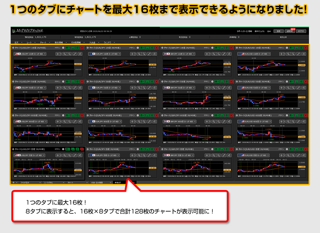Click the crosshair button on EUR/USD 日足 chart
The height and width of the screenshot is (233, 320).
click(x=282, y=155)
